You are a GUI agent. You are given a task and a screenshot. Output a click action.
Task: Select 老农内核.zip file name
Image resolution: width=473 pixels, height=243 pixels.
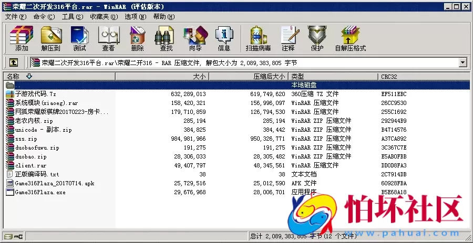pos(34,121)
